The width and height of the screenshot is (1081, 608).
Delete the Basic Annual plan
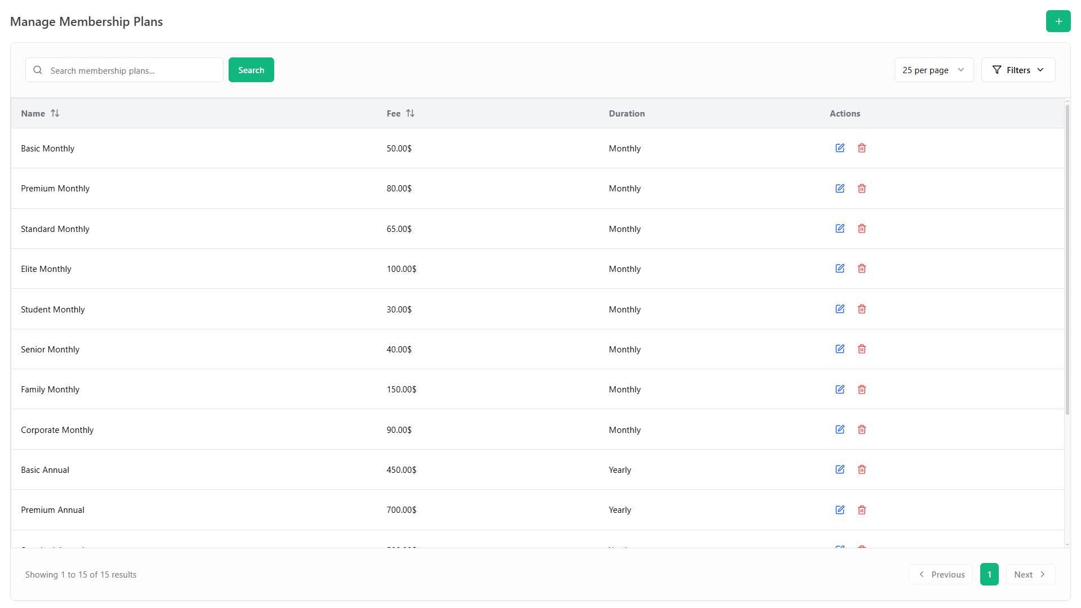862,470
